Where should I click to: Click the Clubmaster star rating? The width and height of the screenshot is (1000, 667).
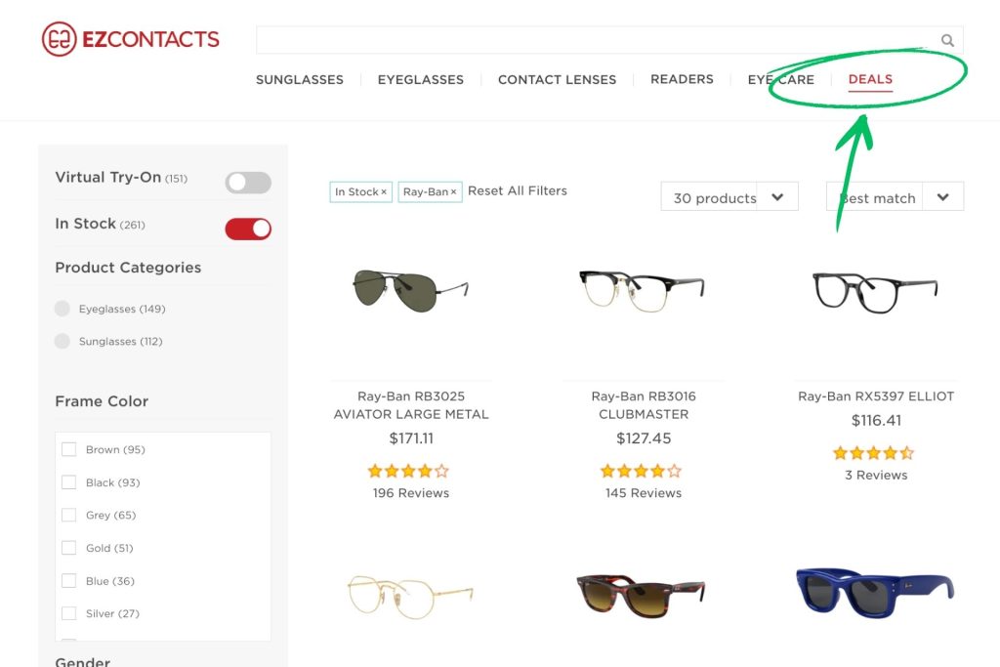641,472
